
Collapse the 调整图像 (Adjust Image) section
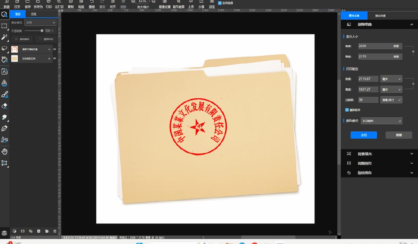(x=412, y=24)
